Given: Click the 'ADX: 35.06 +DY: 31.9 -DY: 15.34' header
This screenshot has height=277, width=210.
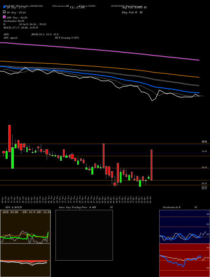Looking at the screenshot, I should (26, 212).
